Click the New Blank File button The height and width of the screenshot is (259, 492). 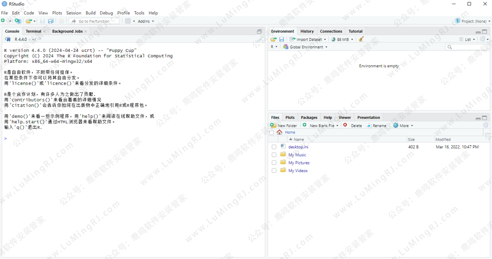(320, 126)
